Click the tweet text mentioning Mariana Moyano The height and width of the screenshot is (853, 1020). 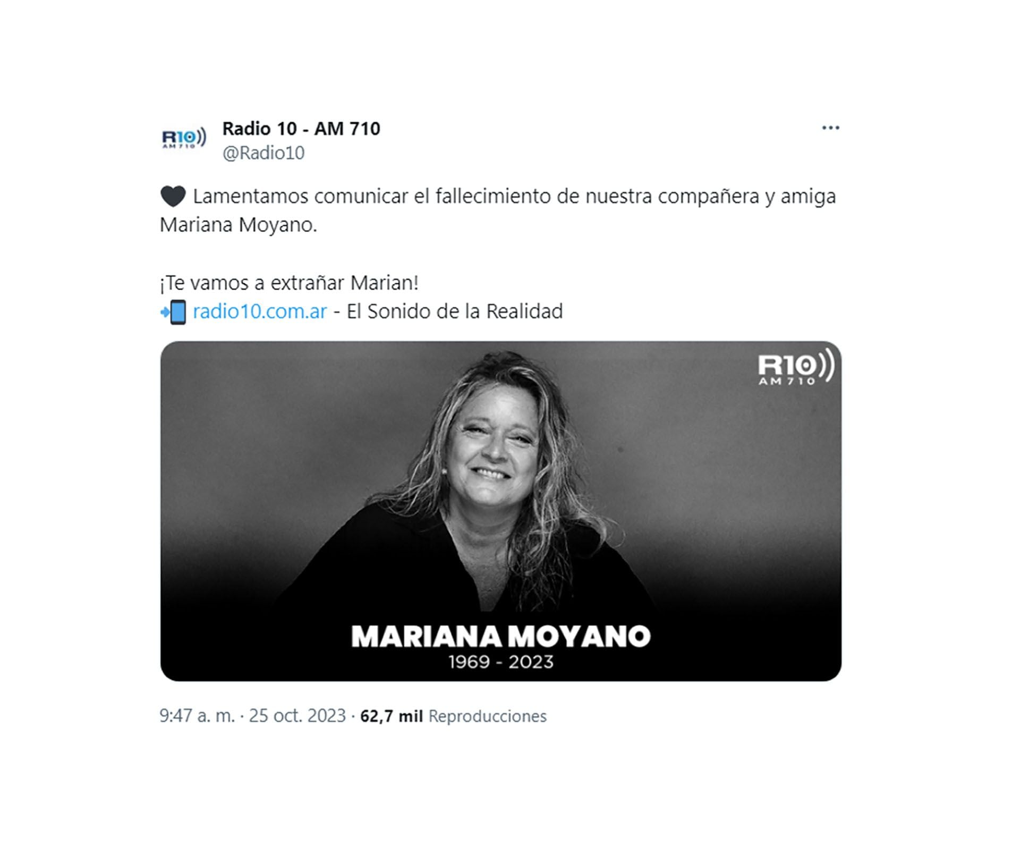pos(498,211)
